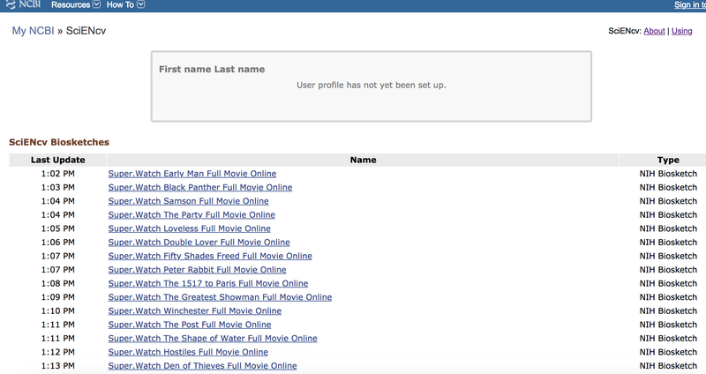The height and width of the screenshot is (374, 706).
Task: Click 'User profile has not yet been set up' message
Action: 371,85
